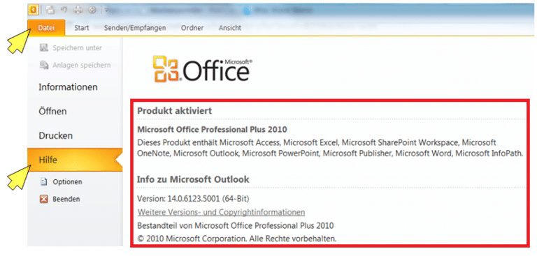The image size is (537, 256).
Task: Click the 'Produkt aktiviert' heading
Action: click(174, 111)
